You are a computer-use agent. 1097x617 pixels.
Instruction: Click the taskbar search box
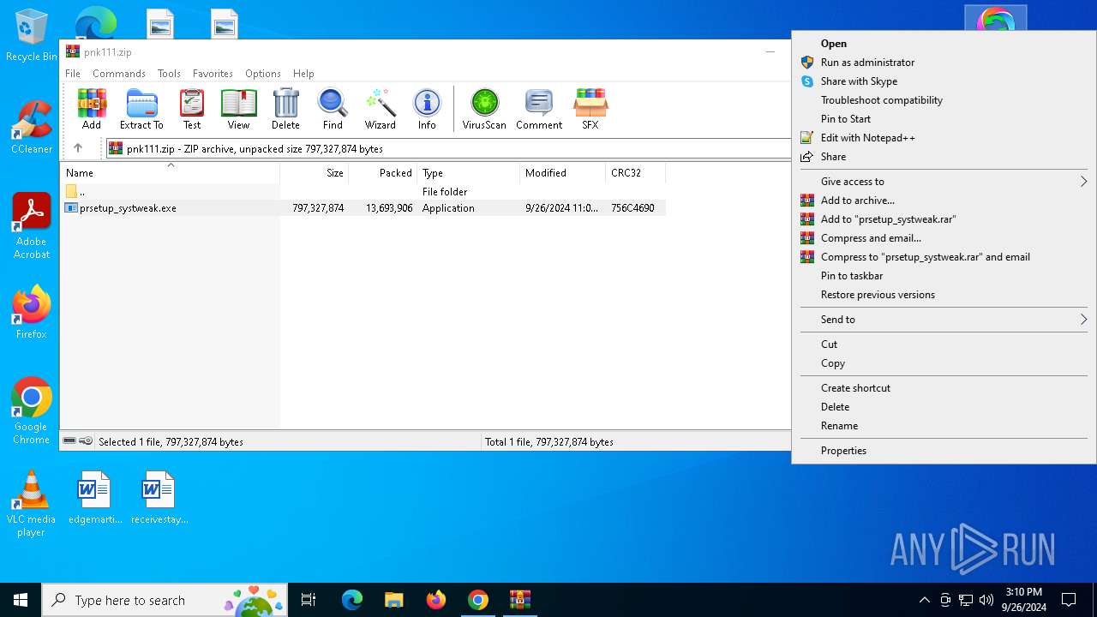pos(166,600)
